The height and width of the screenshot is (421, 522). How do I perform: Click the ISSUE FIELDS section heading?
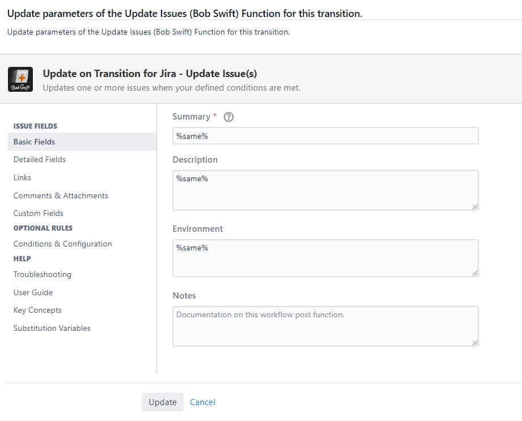pos(35,126)
